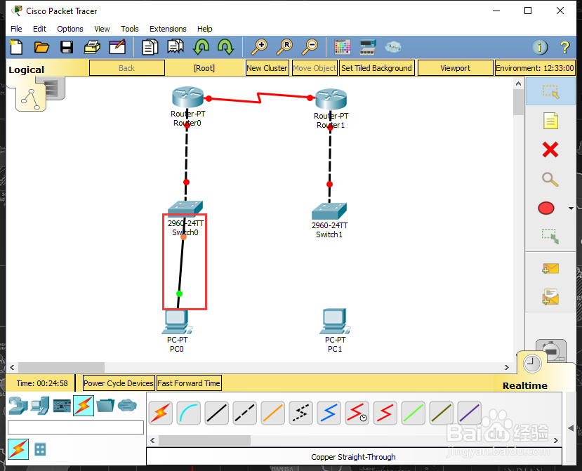
Task: Pick the light green Octal cable
Action: point(413,413)
